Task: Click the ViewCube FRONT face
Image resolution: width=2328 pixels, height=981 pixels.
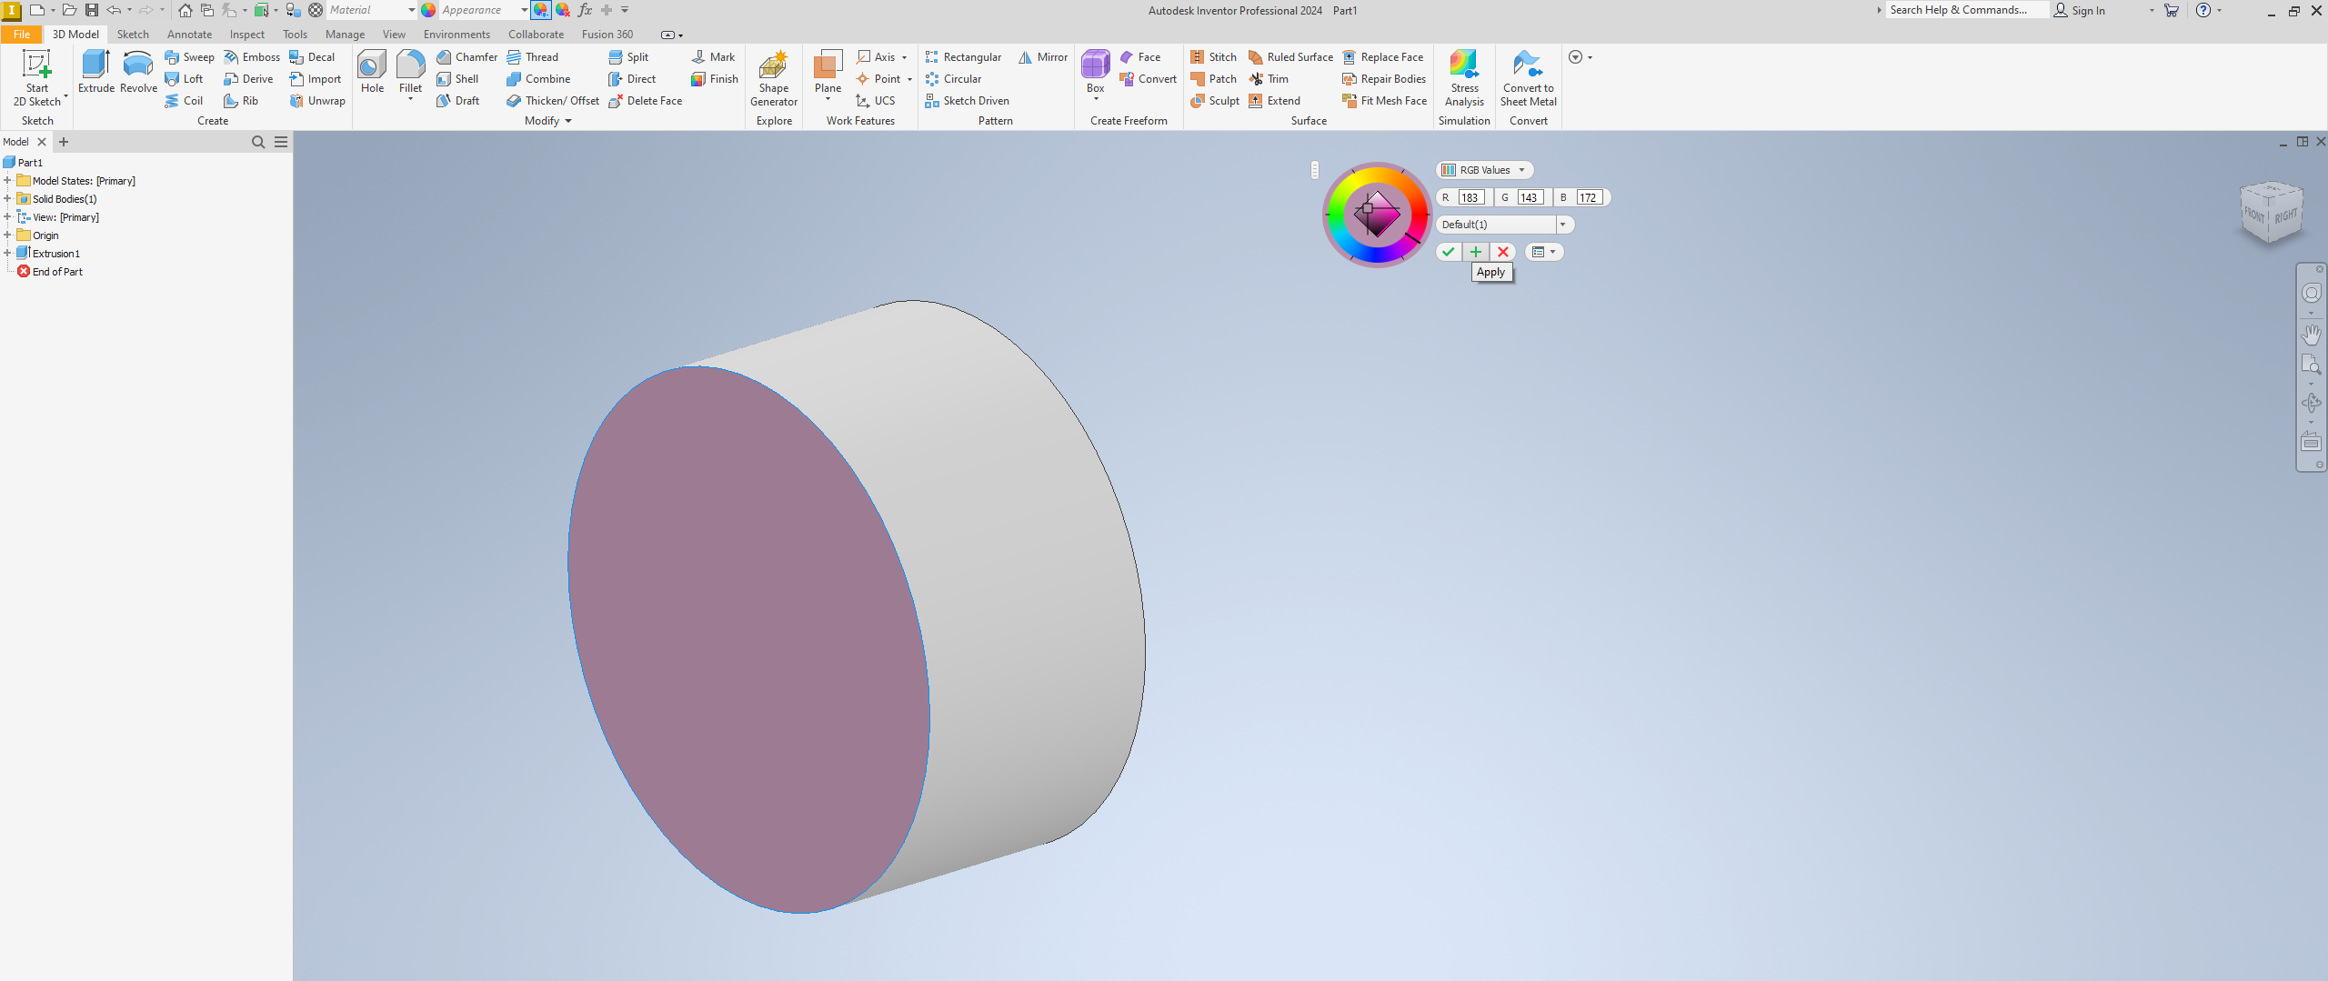Action: click(x=2253, y=215)
